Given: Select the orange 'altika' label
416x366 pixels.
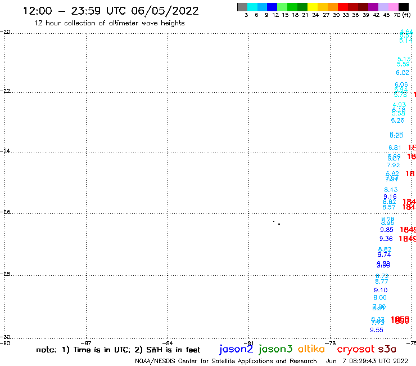Looking at the screenshot, I should [x=311, y=349].
